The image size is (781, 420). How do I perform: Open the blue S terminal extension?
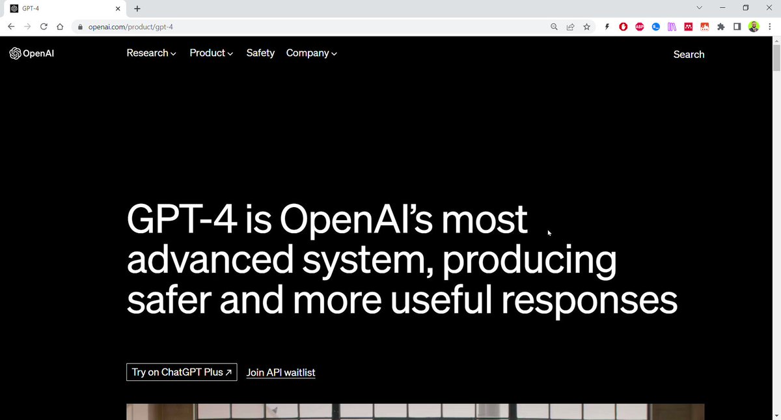click(x=656, y=27)
